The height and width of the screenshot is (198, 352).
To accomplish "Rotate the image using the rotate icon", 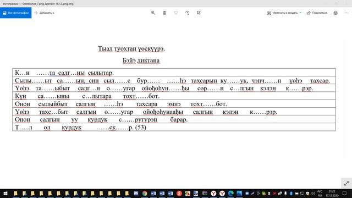I will [x=187, y=13].
